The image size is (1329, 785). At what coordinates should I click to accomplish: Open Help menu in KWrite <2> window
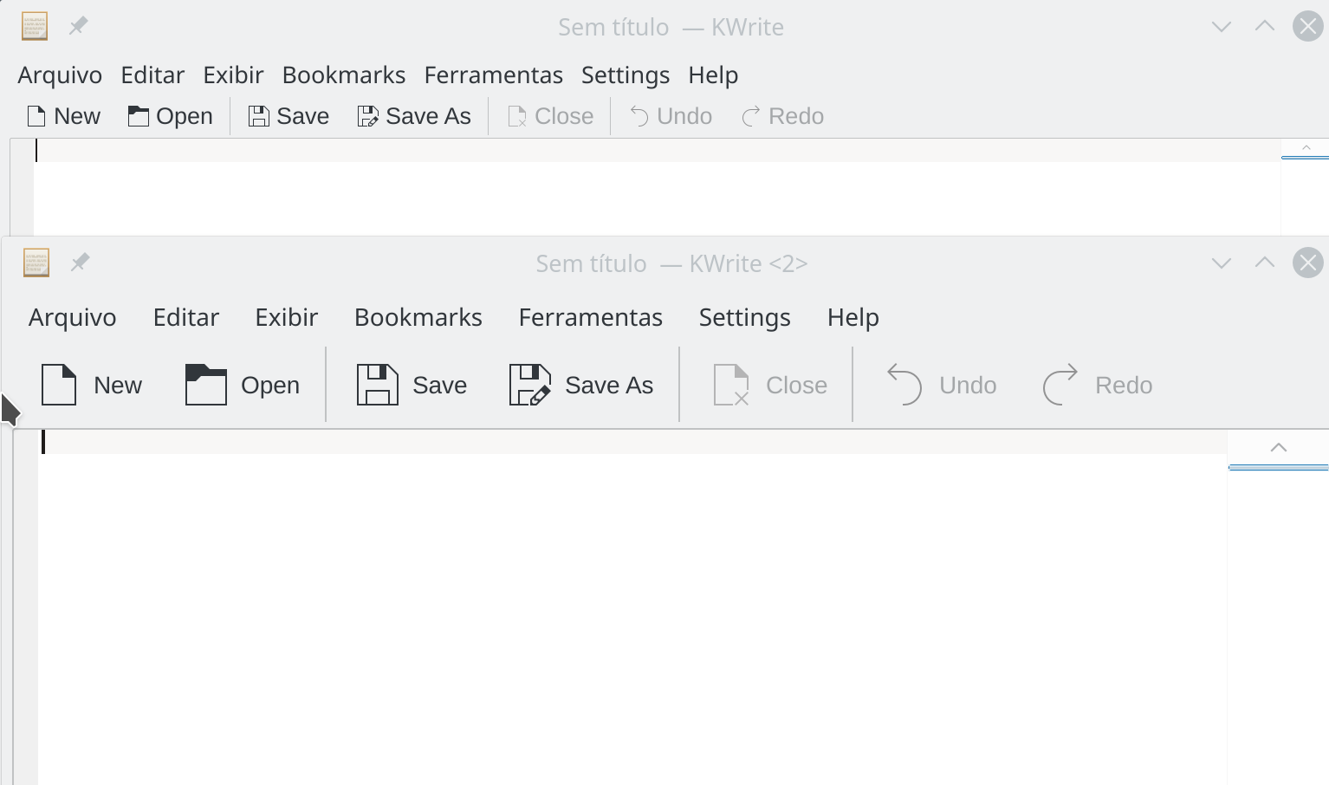pos(853,317)
